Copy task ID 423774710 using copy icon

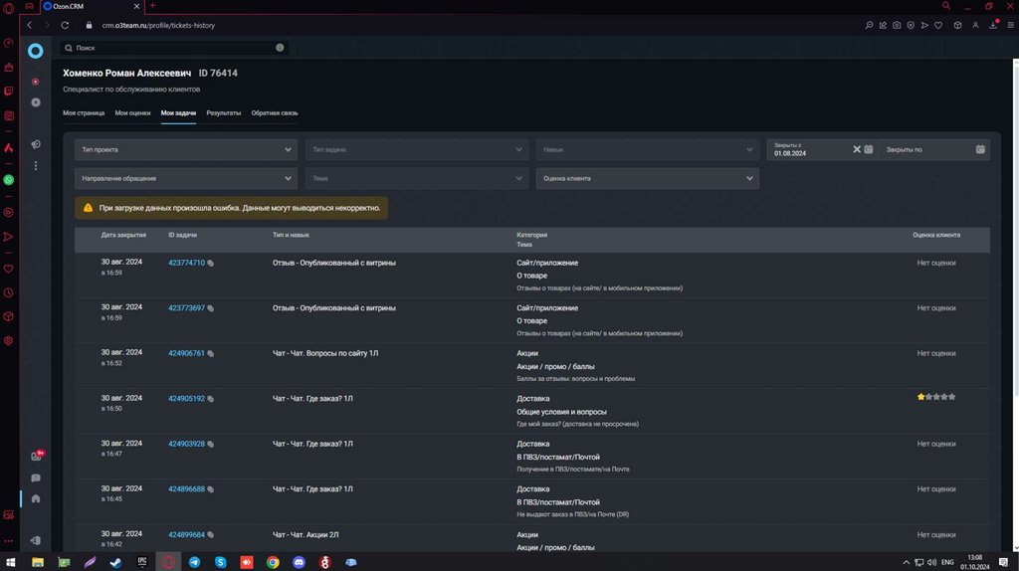click(211, 264)
